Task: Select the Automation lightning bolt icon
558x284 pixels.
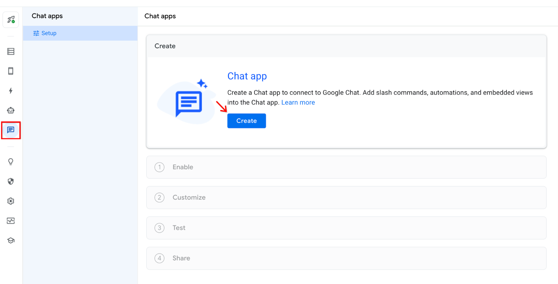Action: coord(11,91)
